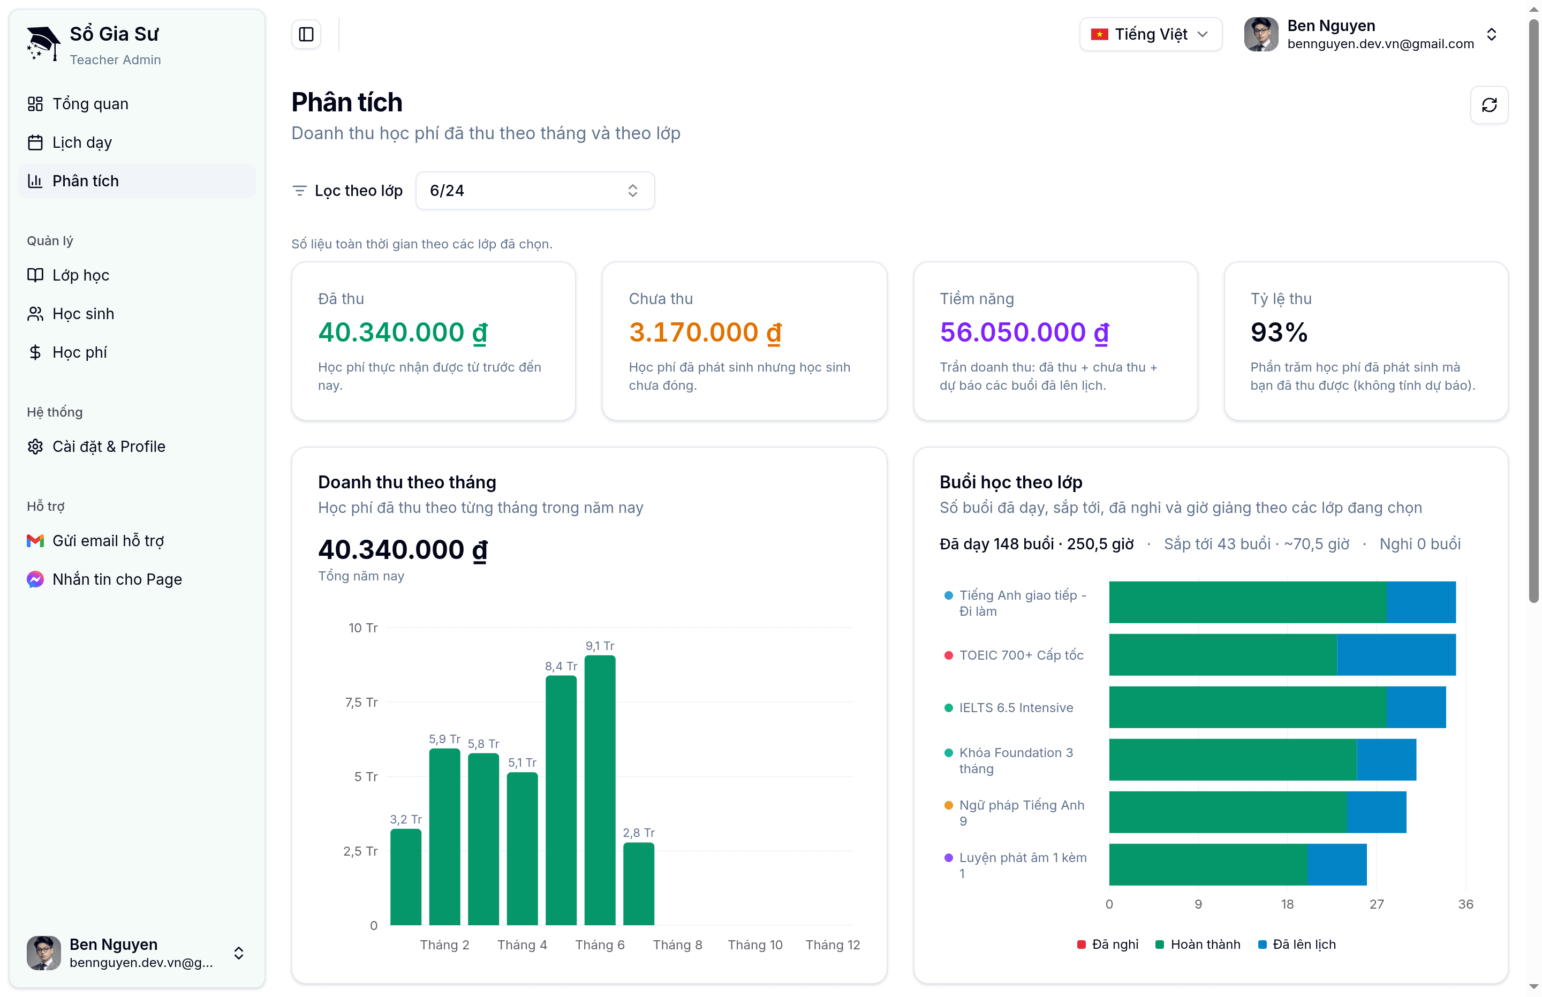Click Nghỉ 0 buổi text
Viewport: 1542px width, 997px height.
(1419, 544)
